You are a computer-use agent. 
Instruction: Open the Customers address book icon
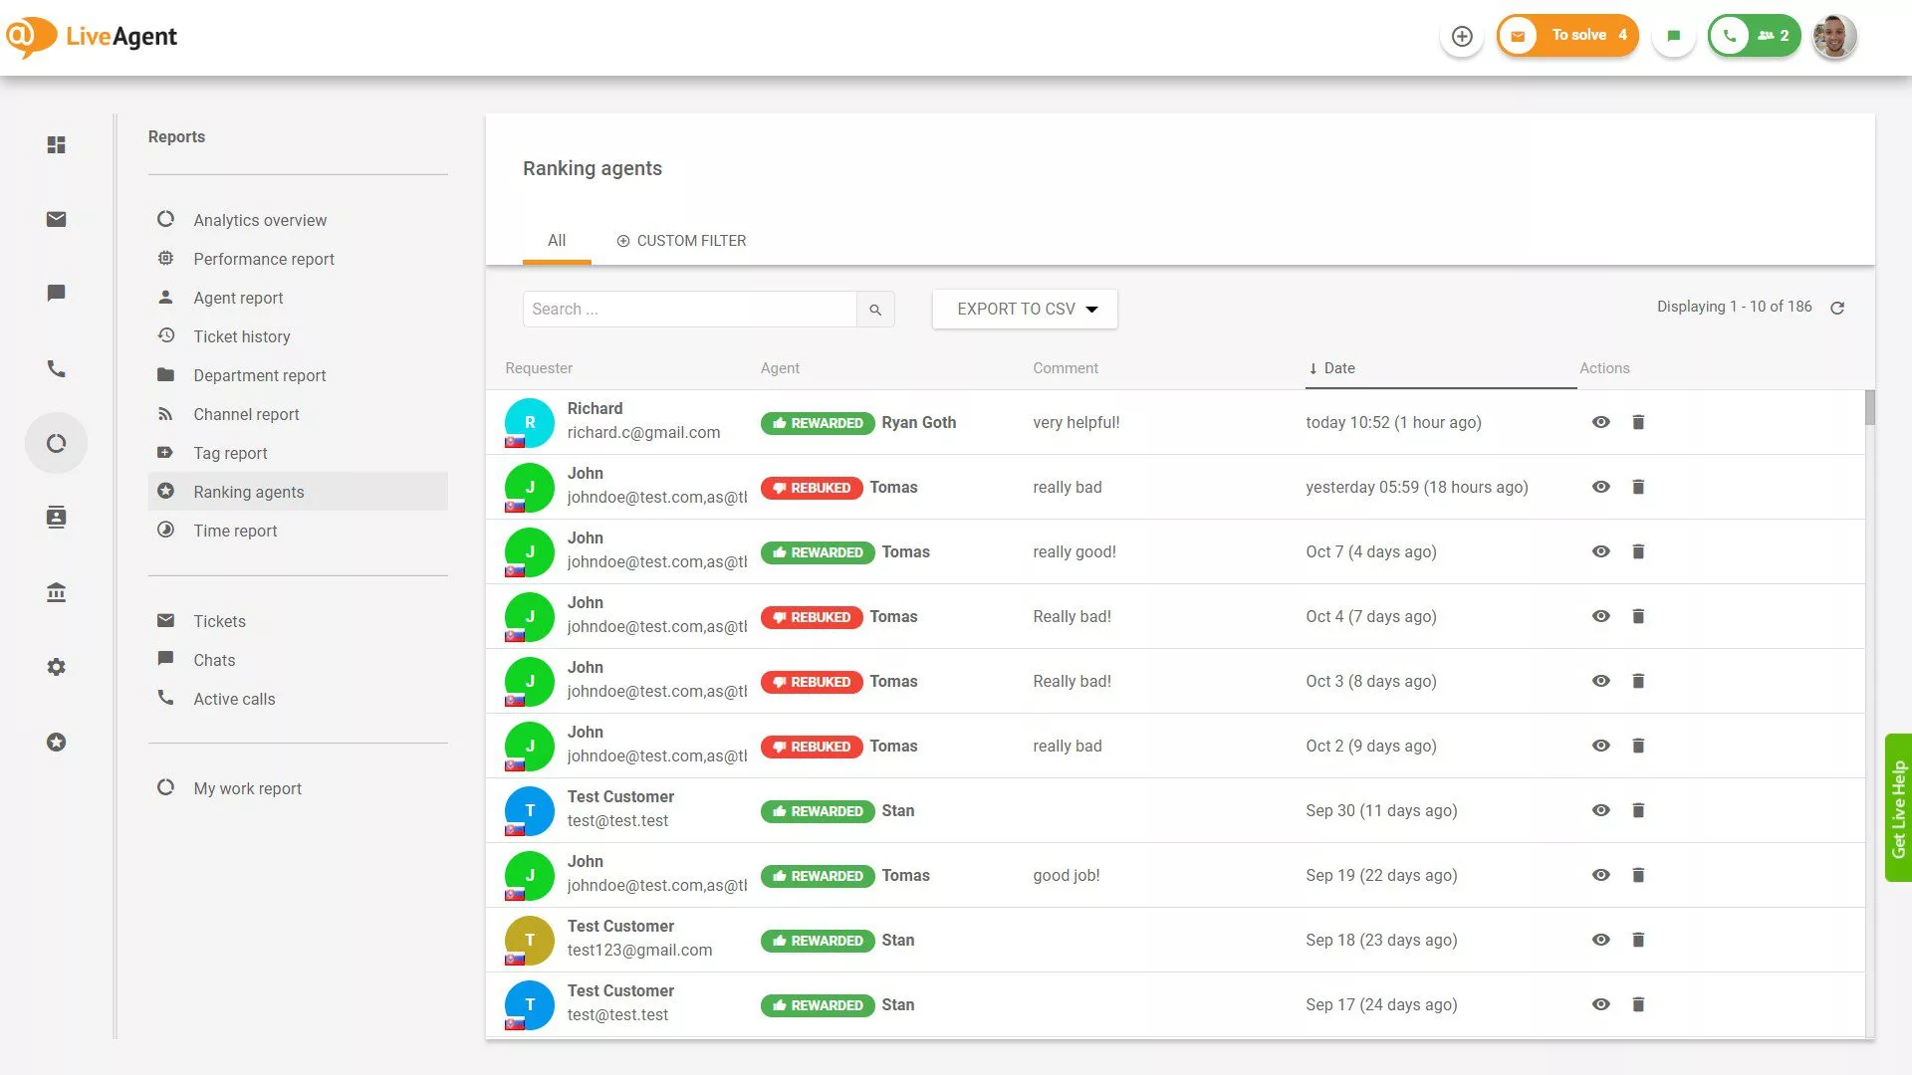[x=57, y=518]
